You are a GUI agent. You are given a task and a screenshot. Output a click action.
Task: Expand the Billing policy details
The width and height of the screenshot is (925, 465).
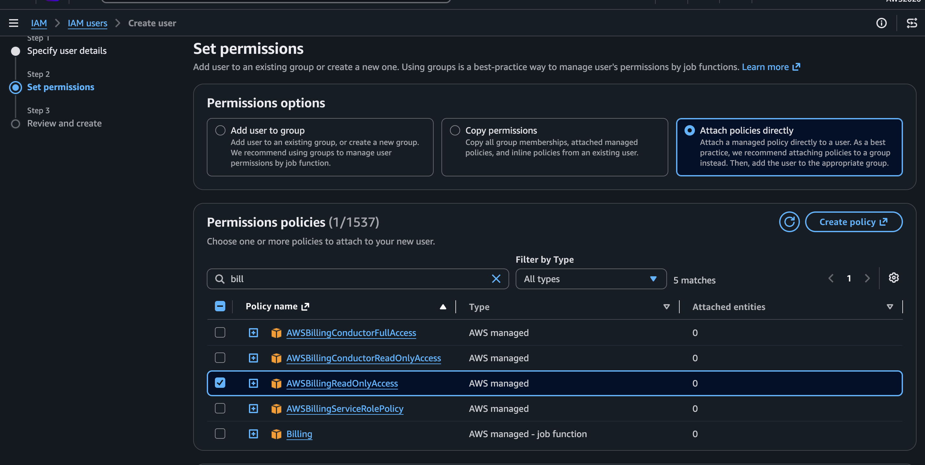click(x=253, y=434)
